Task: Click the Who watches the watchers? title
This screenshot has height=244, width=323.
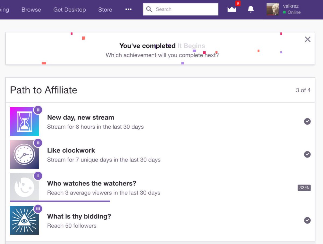Action: click(x=92, y=183)
